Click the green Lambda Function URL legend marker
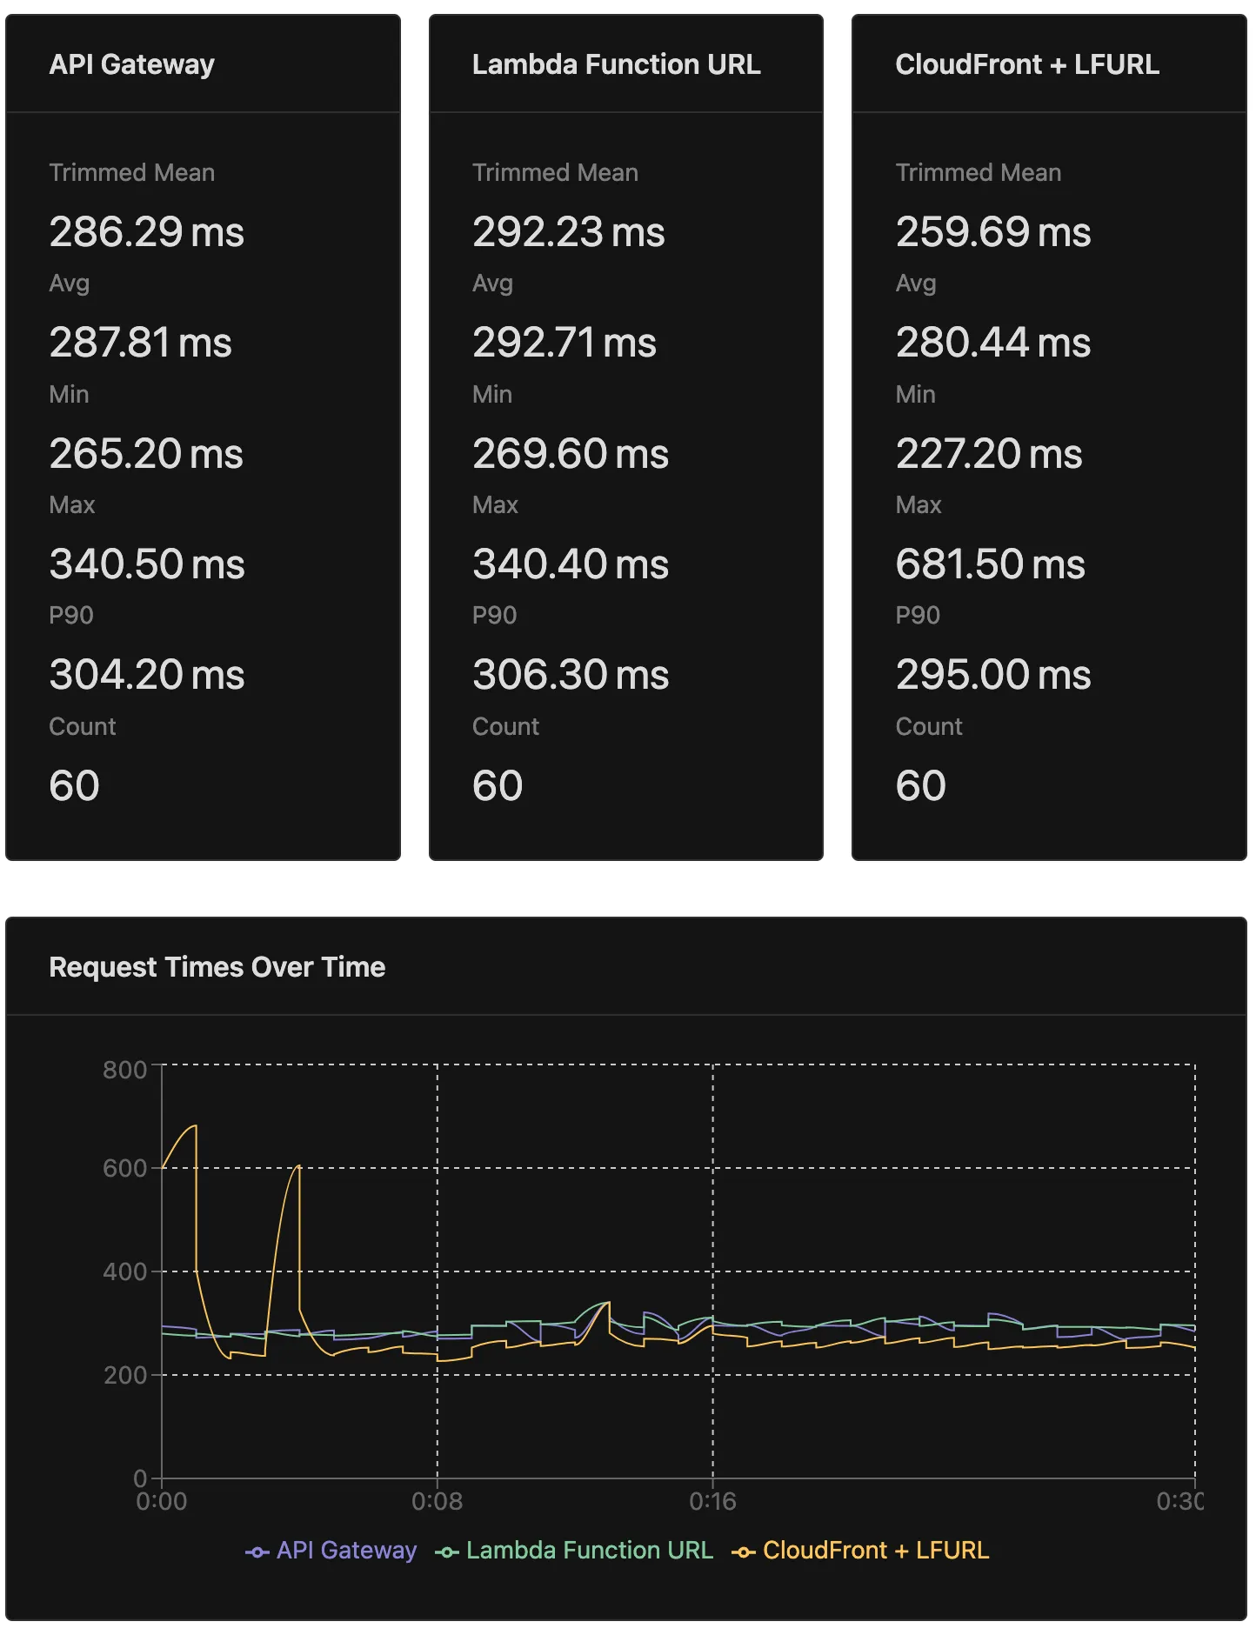Image resolution: width=1256 pixels, height=1635 pixels. 446,1552
